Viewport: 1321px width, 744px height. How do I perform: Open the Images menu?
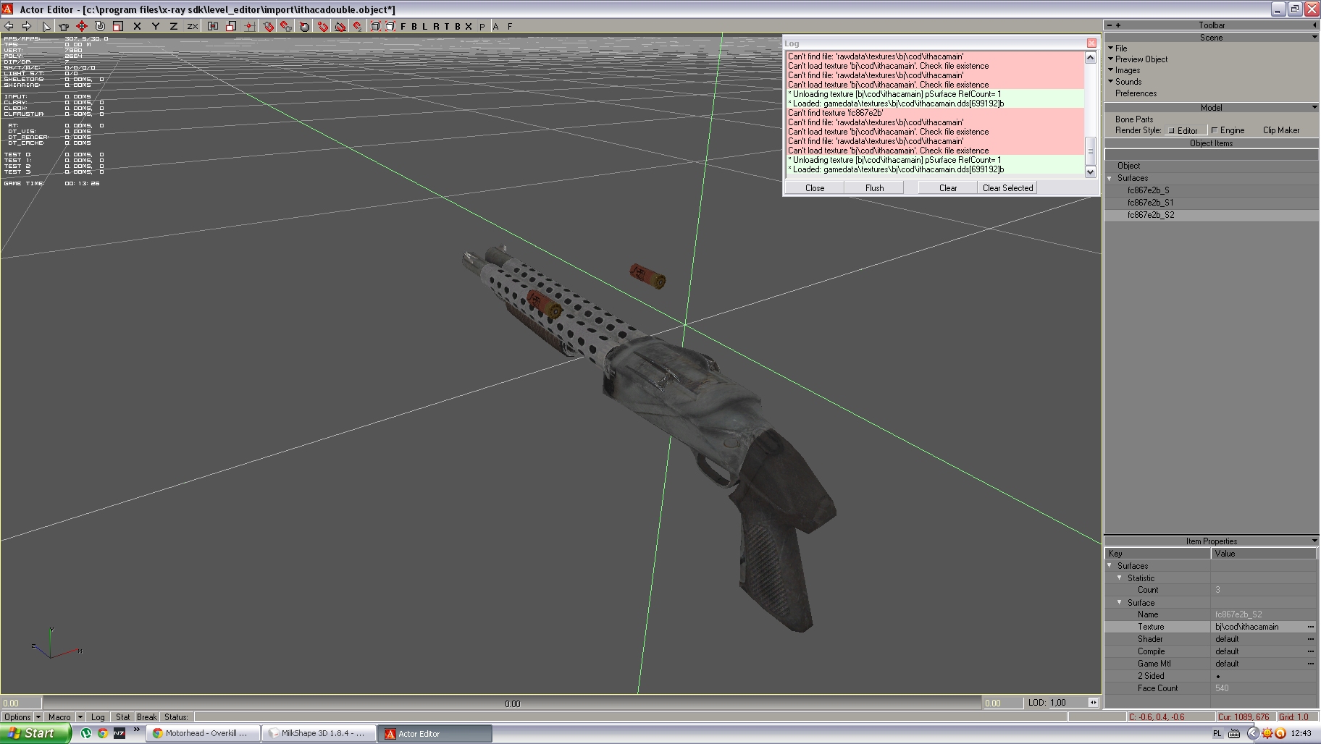pyautogui.click(x=1127, y=70)
